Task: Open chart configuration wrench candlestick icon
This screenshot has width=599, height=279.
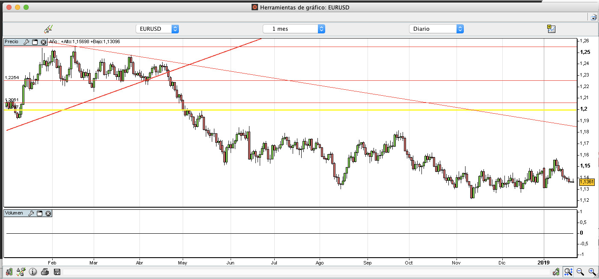Action: [556, 272]
